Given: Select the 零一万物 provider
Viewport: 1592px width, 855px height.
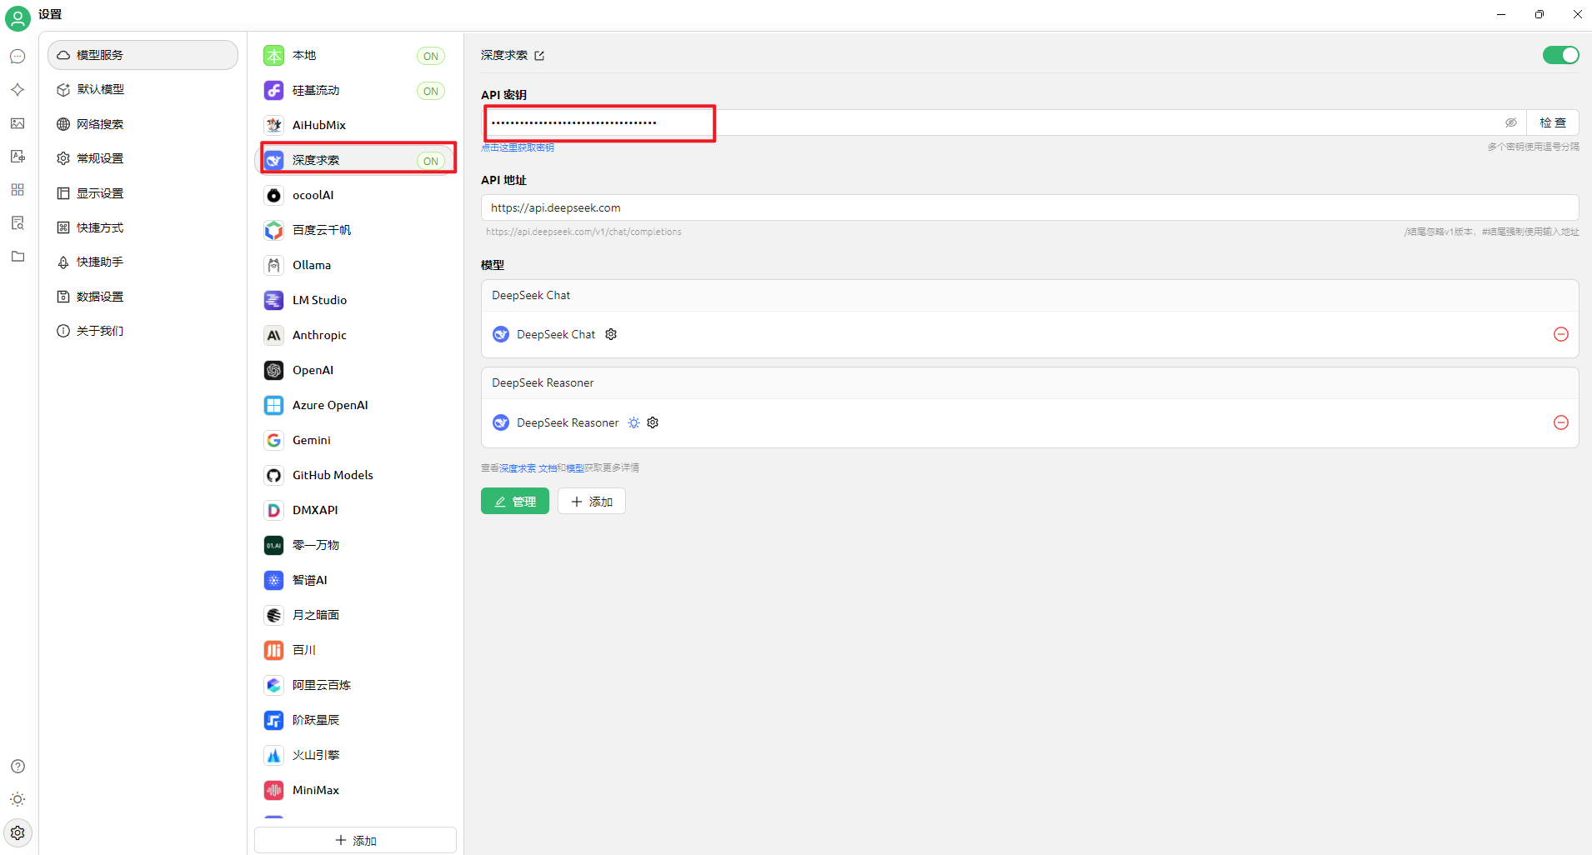Looking at the screenshot, I should pyautogui.click(x=355, y=545).
